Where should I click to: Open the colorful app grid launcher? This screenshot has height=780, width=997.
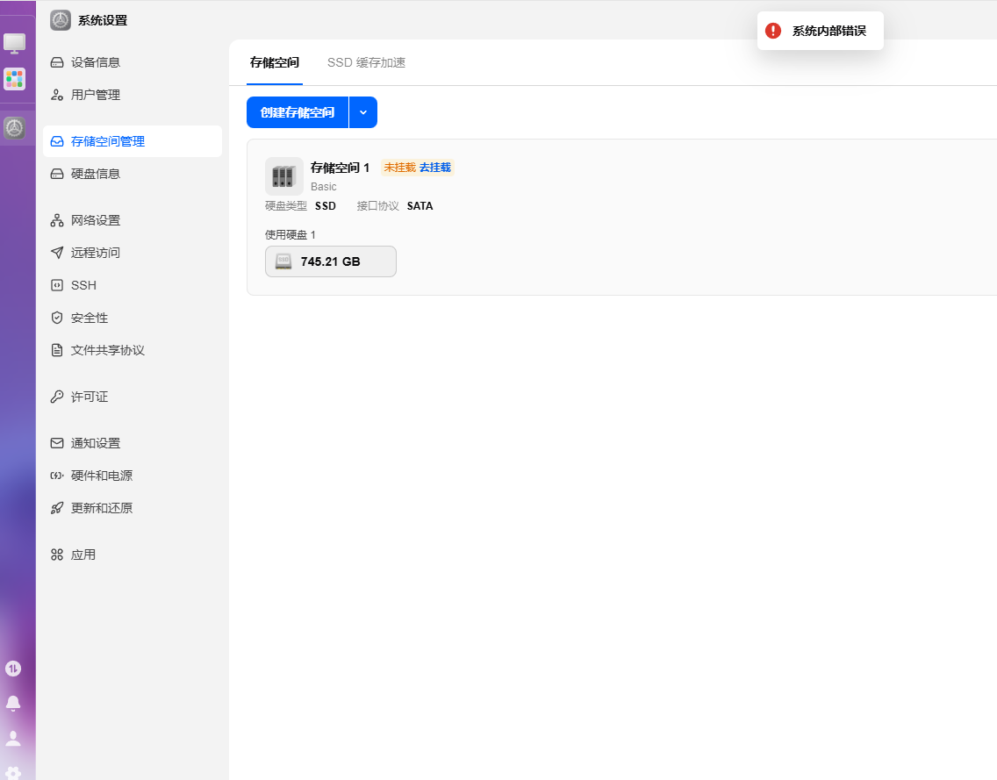[14, 80]
